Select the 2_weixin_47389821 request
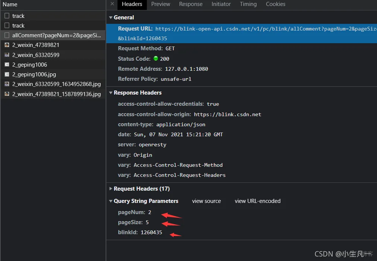 53,45
